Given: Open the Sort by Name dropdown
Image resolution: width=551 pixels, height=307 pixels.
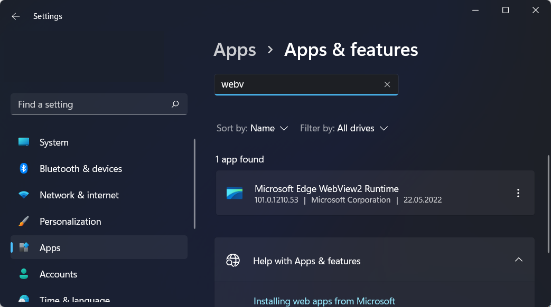Looking at the screenshot, I should click(253, 128).
